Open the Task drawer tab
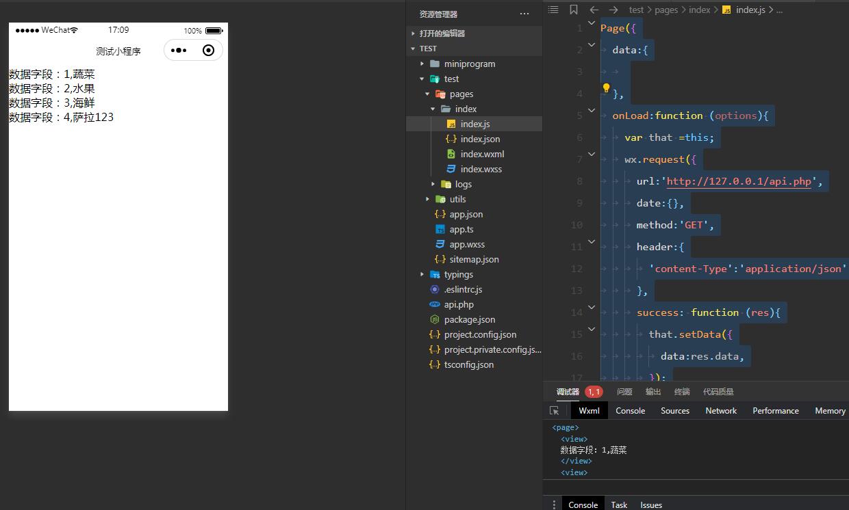 [619, 505]
